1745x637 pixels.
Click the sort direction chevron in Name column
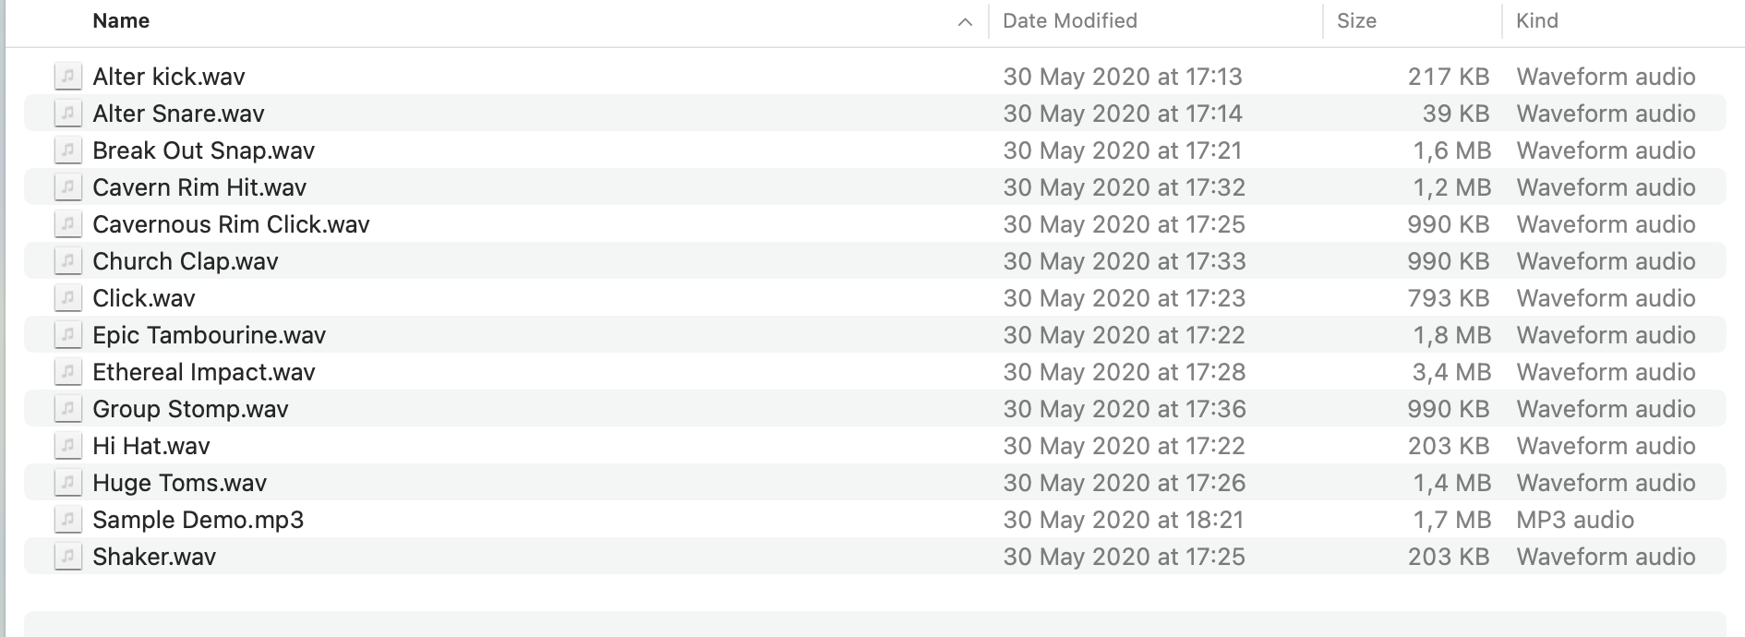click(966, 20)
